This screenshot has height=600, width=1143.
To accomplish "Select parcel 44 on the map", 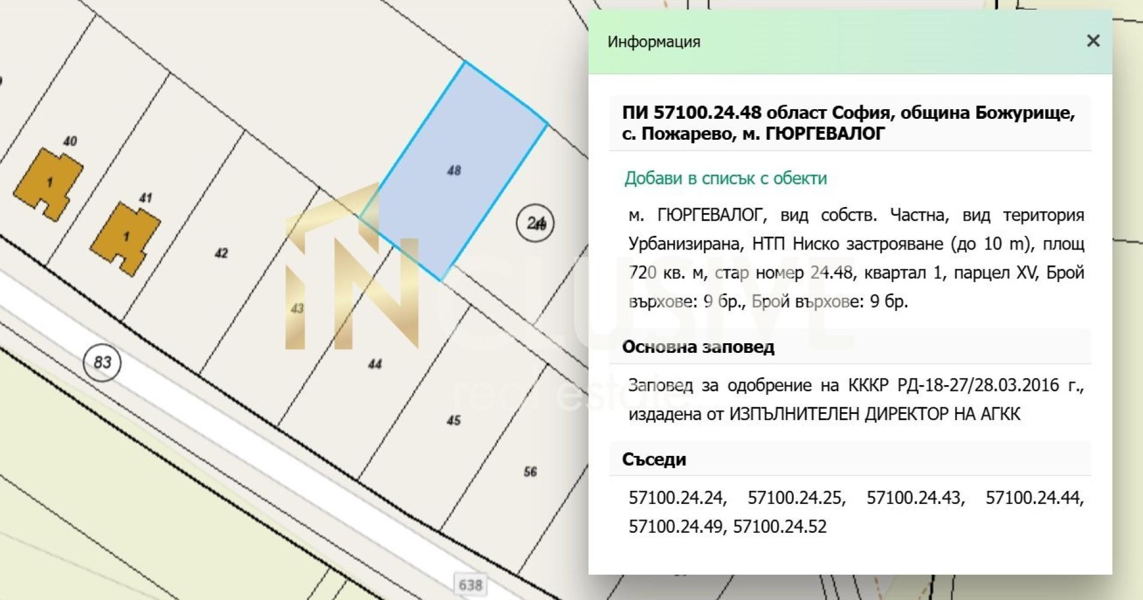I will pos(375,364).
